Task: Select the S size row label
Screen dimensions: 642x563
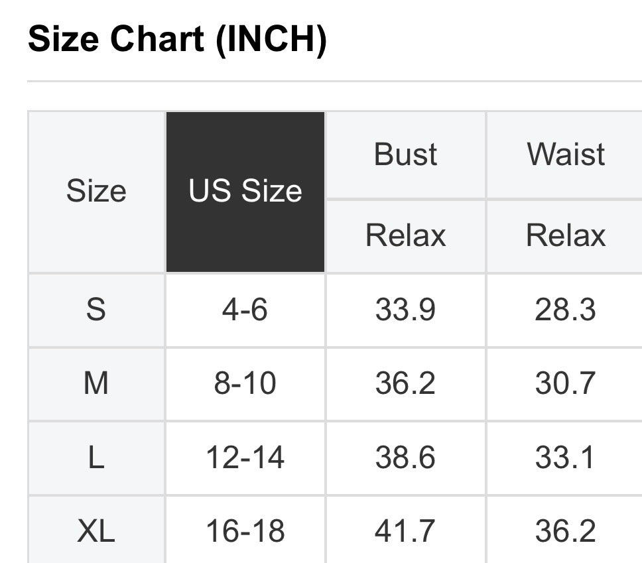Action: click(x=96, y=310)
